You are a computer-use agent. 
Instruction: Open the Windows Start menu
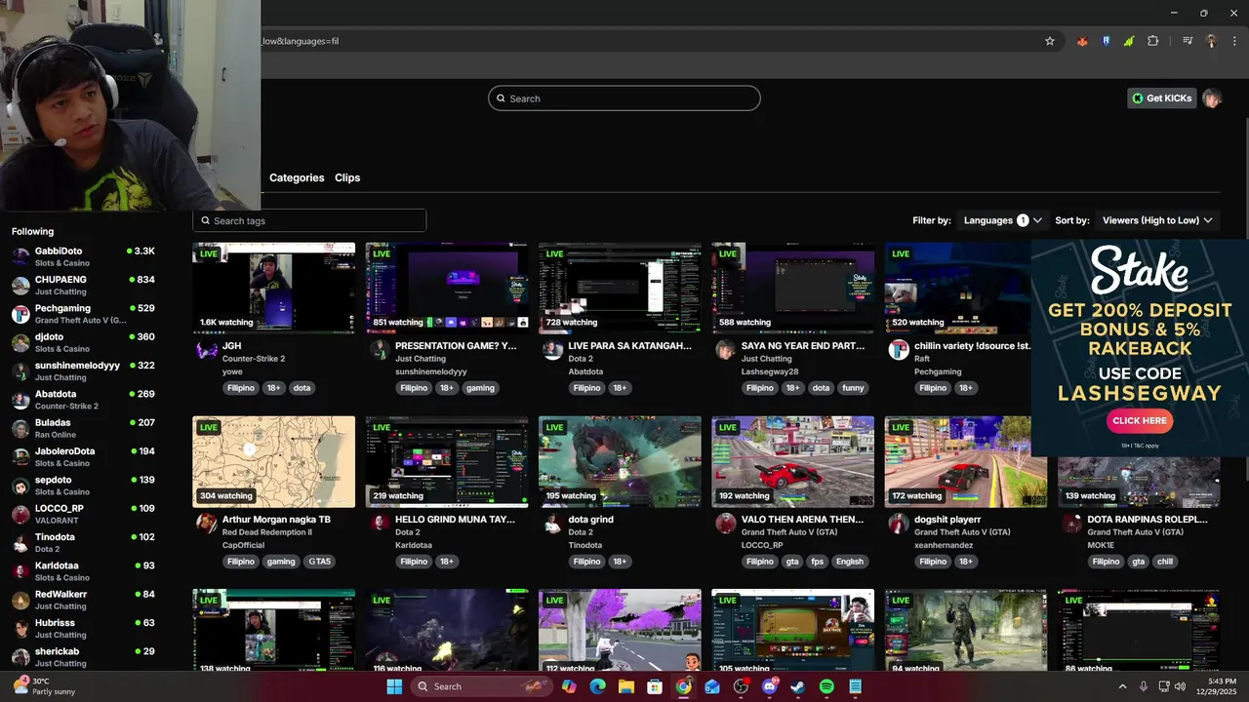394,686
